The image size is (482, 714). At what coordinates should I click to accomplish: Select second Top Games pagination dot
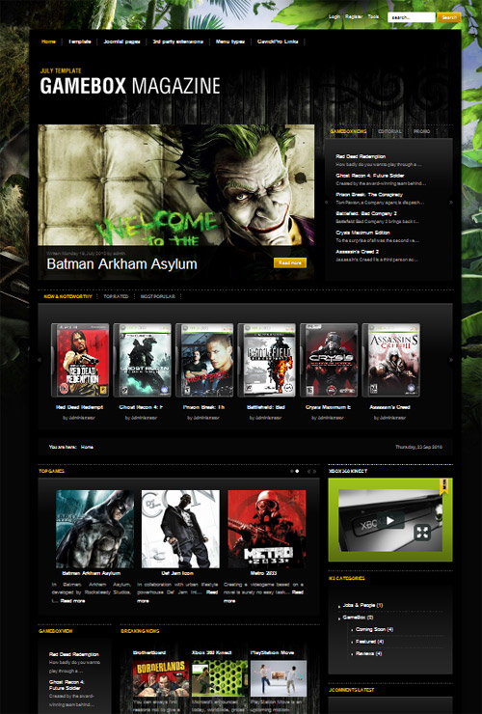(x=297, y=471)
